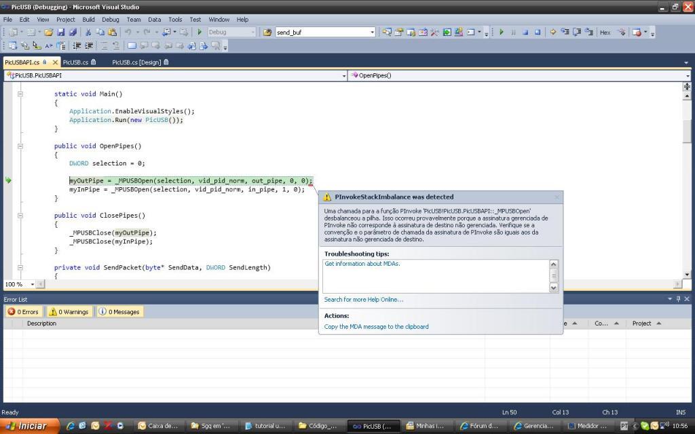The height and width of the screenshot is (434, 695).
Task: Click inside the send_buf search field
Action: (322, 32)
